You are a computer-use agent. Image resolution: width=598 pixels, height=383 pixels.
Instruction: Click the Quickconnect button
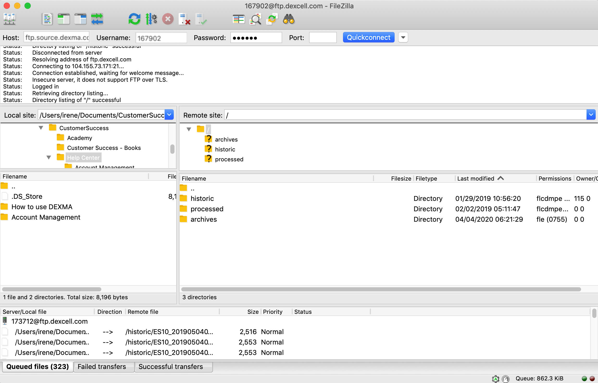[368, 37]
